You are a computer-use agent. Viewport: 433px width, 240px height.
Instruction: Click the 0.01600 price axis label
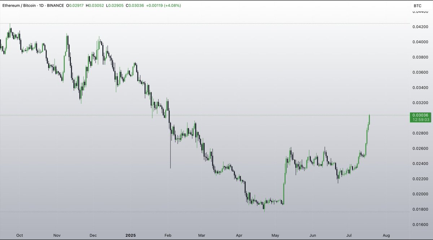pyautogui.click(x=420, y=224)
